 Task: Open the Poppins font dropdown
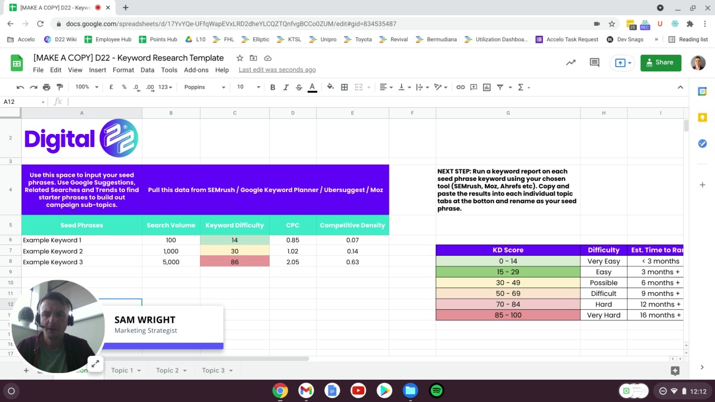[204, 87]
